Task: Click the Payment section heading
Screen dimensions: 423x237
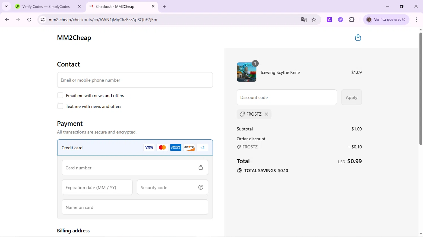Action: coord(70,124)
